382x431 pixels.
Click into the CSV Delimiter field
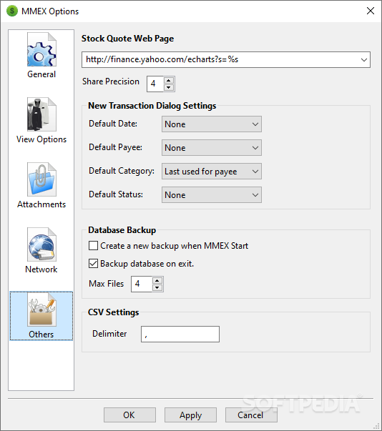click(x=180, y=334)
